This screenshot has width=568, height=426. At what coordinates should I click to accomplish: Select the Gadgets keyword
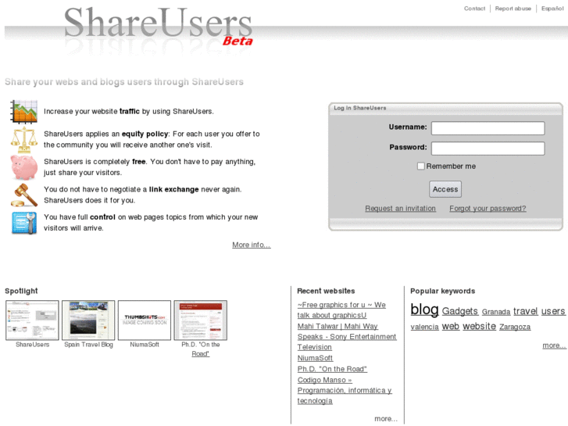click(x=460, y=311)
